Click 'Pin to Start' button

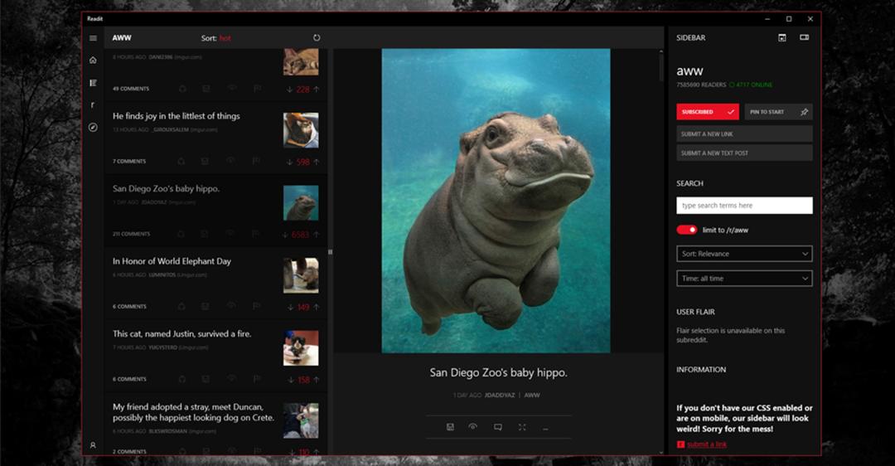click(778, 112)
